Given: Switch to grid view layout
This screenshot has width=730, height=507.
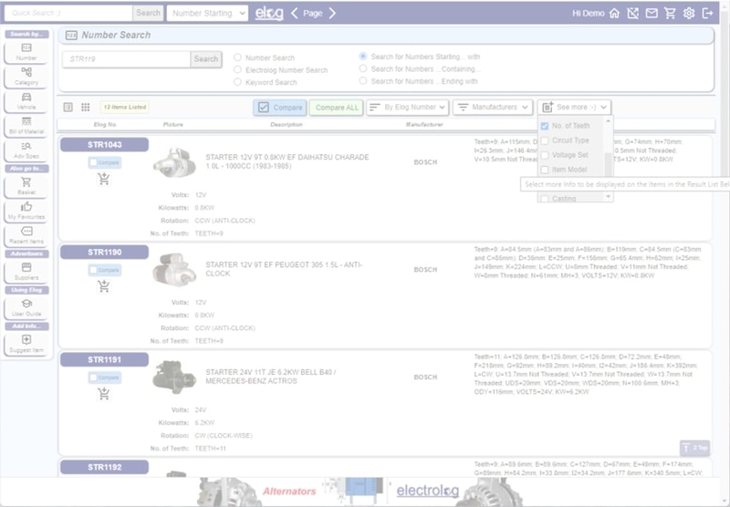Looking at the screenshot, I should (x=86, y=108).
